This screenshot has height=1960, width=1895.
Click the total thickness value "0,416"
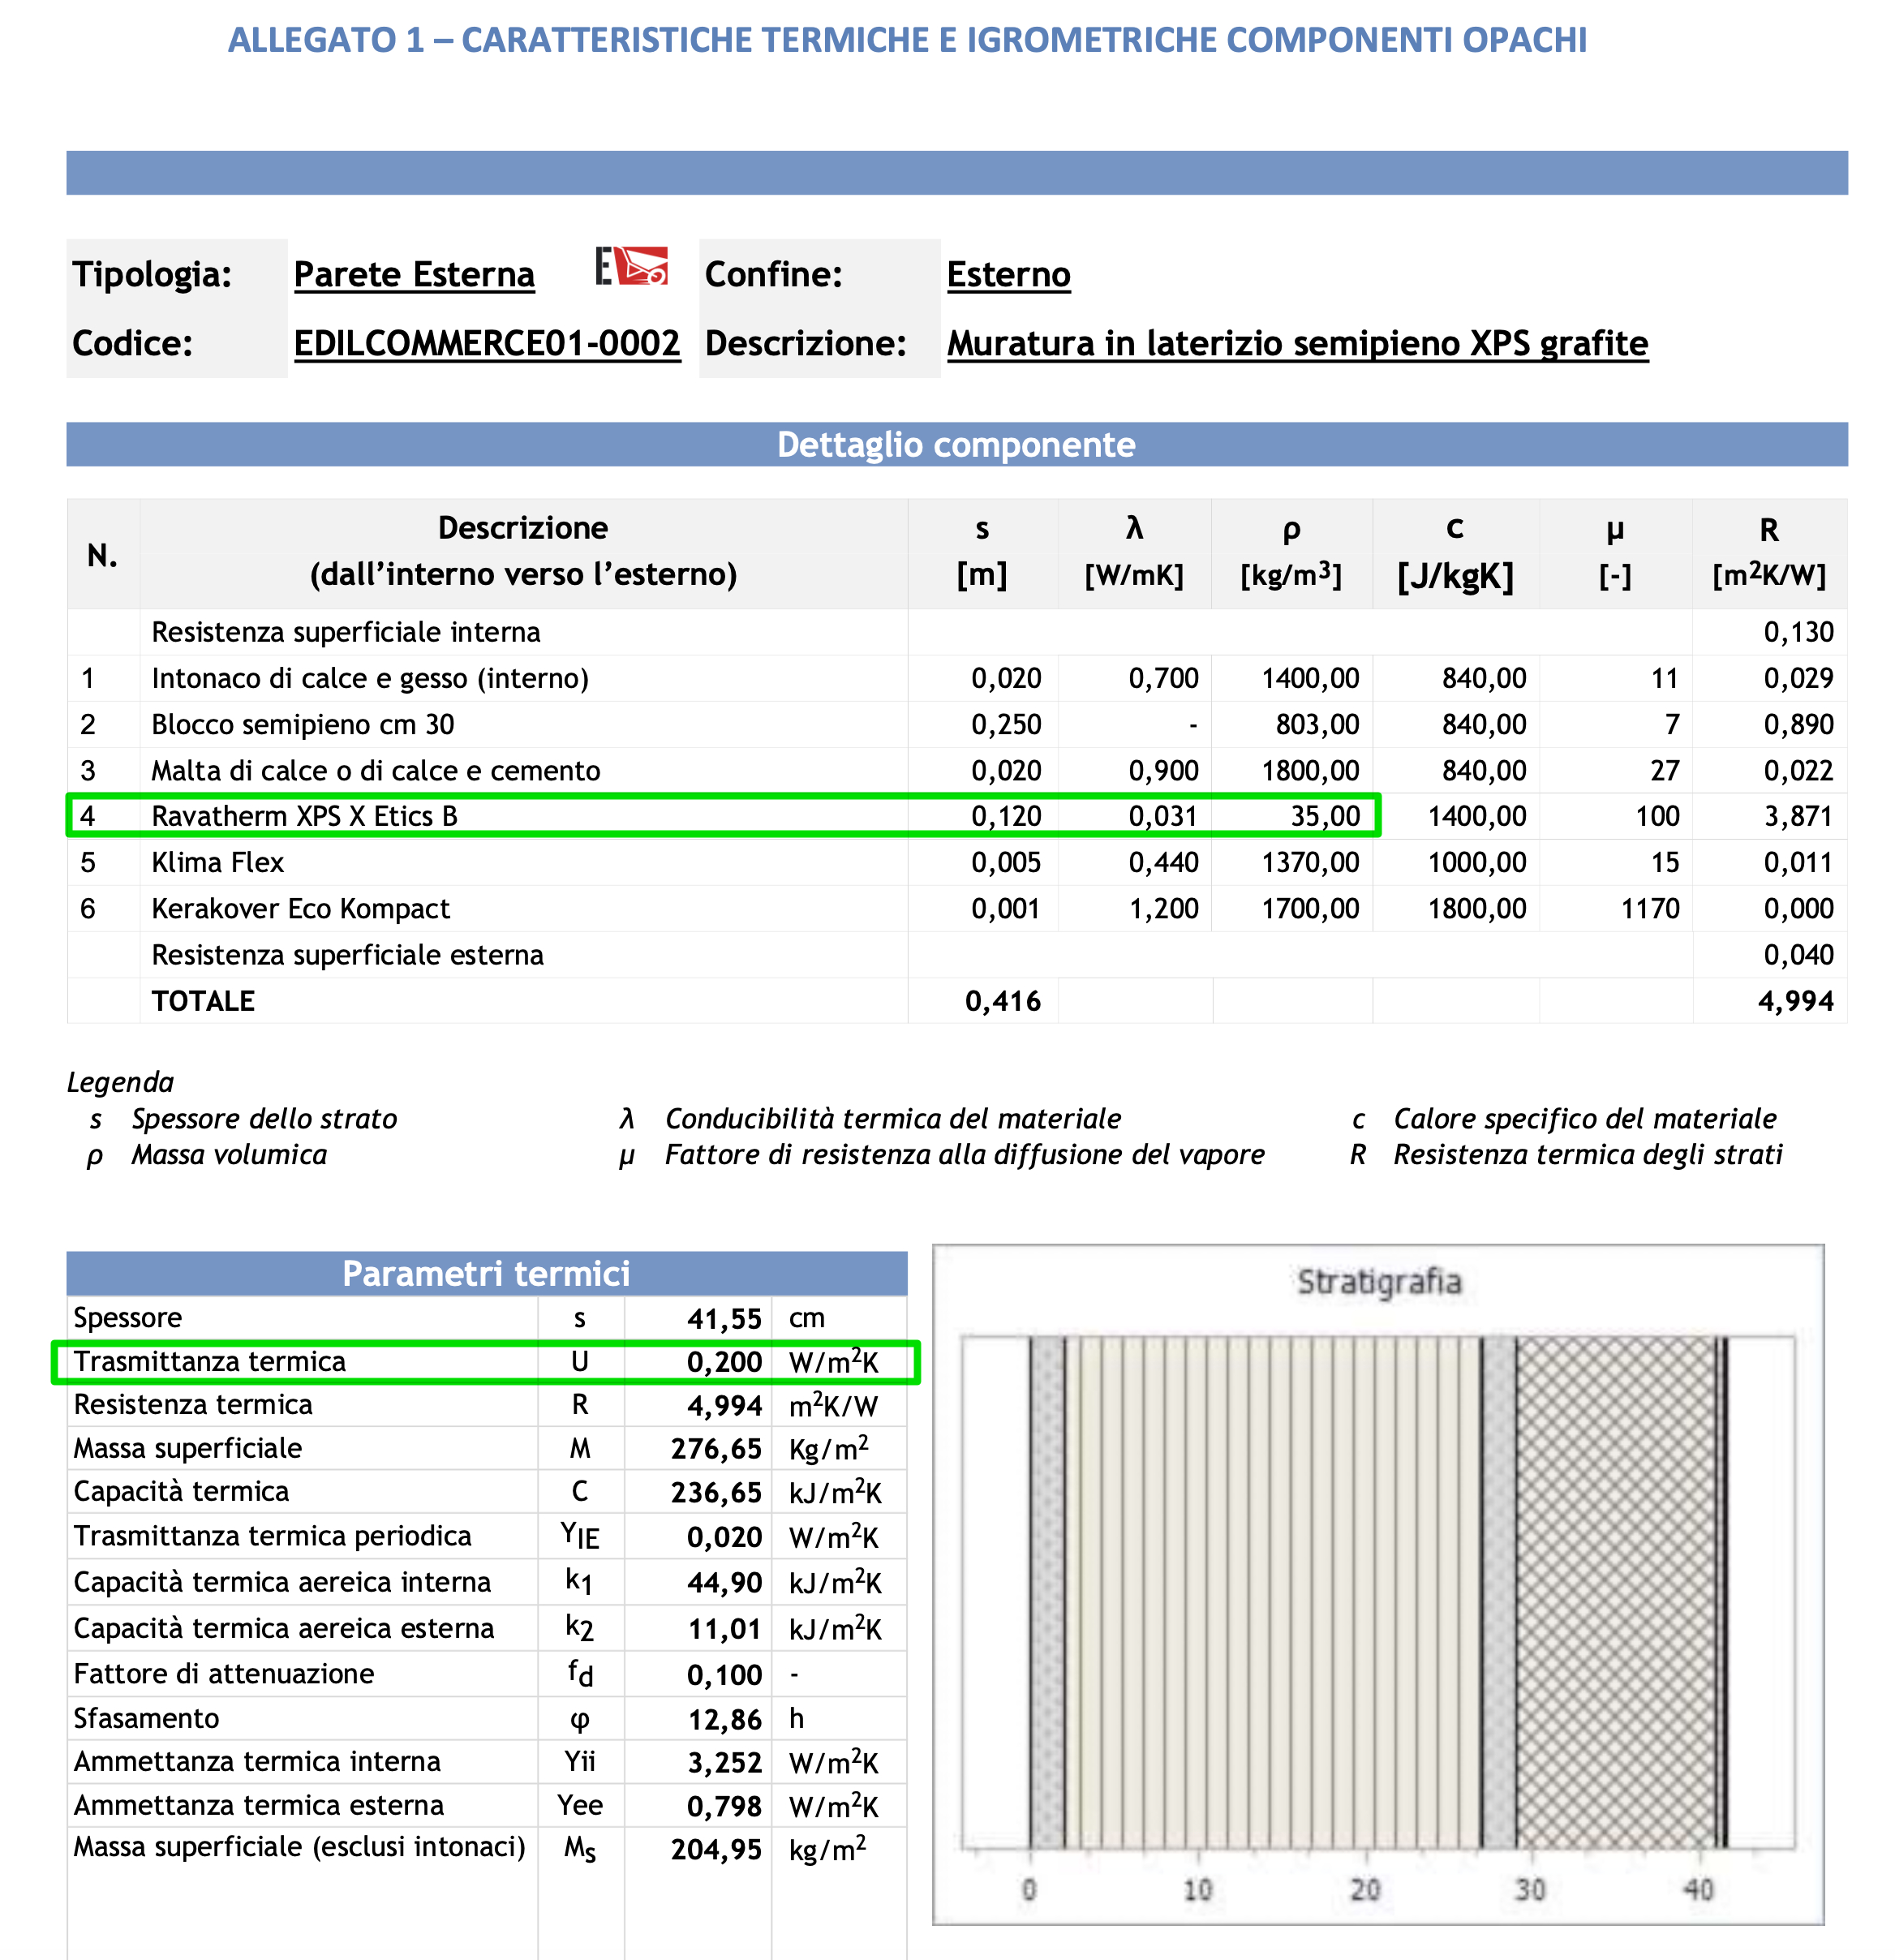(1003, 1001)
